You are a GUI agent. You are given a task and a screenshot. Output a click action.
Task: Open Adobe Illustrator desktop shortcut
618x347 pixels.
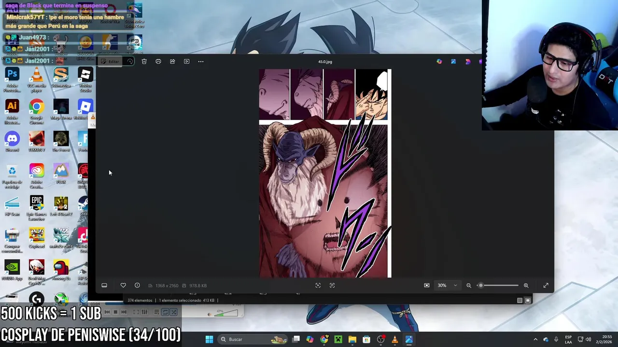pyautogui.click(x=12, y=112)
